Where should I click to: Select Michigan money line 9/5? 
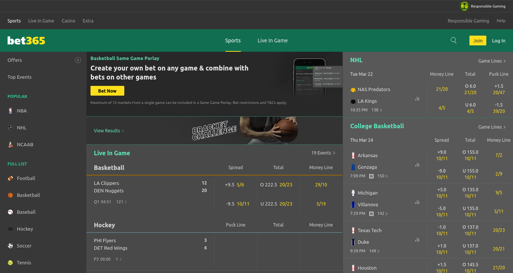(499, 193)
